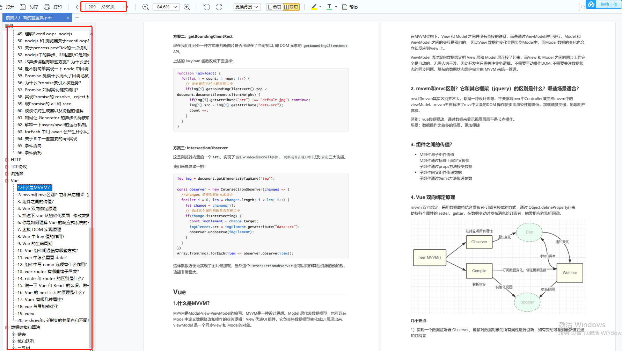The height and width of the screenshot is (351, 622).
Task: Switch to single page (单页) view
Action: (x=274, y=7)
